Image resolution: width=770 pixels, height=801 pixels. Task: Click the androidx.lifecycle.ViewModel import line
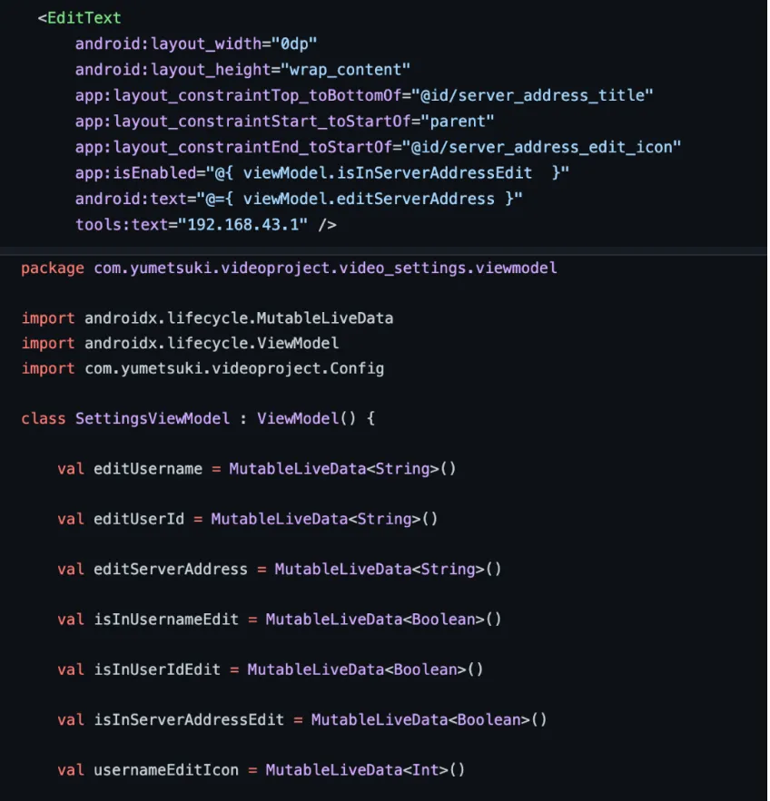point(212,343)
